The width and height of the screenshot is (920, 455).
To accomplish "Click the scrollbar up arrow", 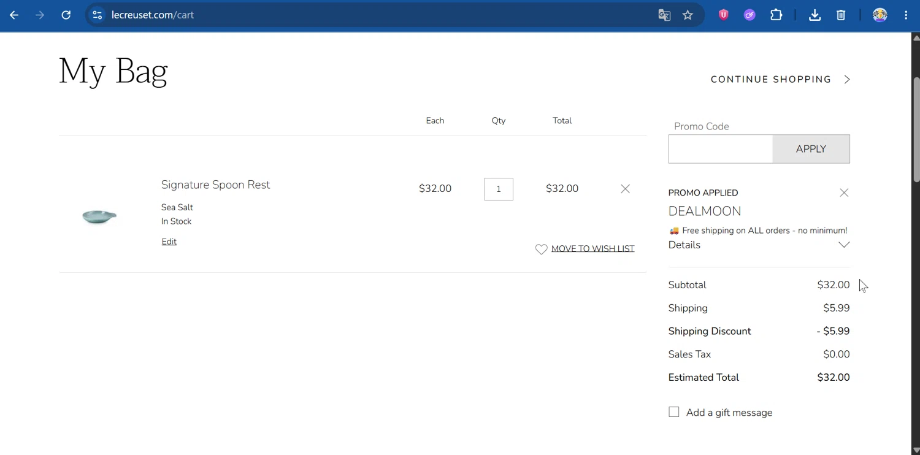I will [916, 38].
